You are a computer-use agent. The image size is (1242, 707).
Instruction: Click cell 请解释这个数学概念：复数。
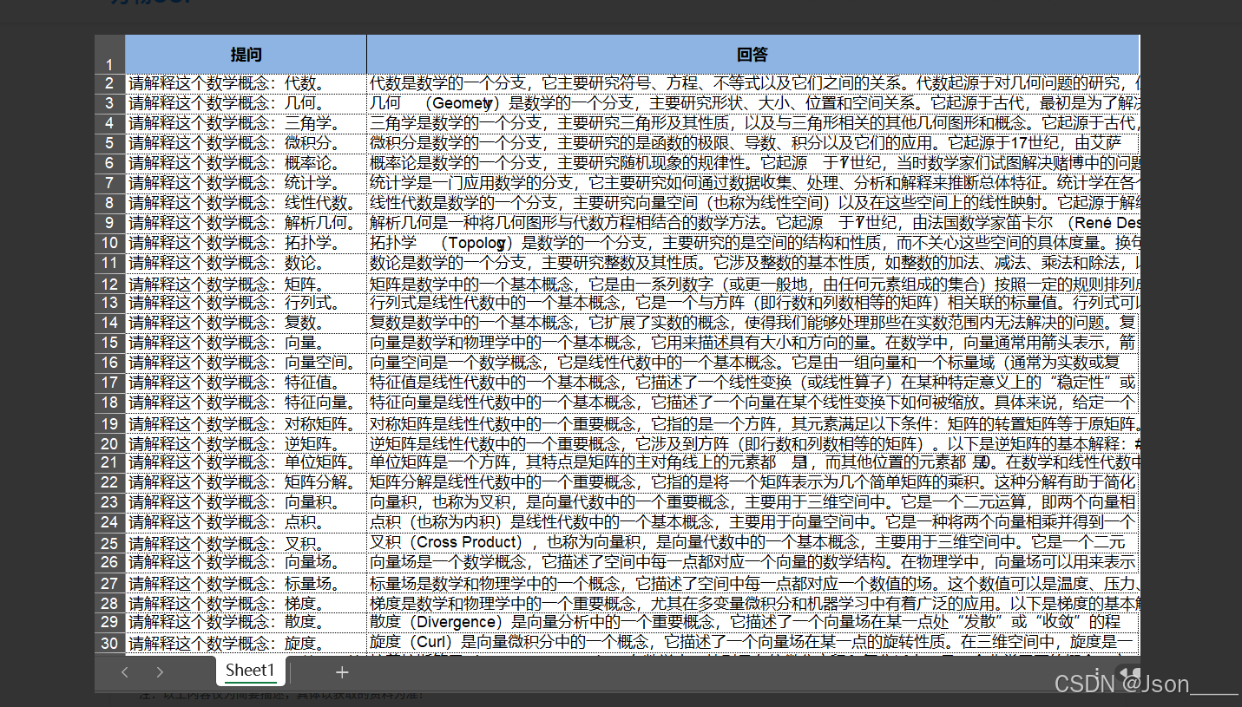click(246, 323)
